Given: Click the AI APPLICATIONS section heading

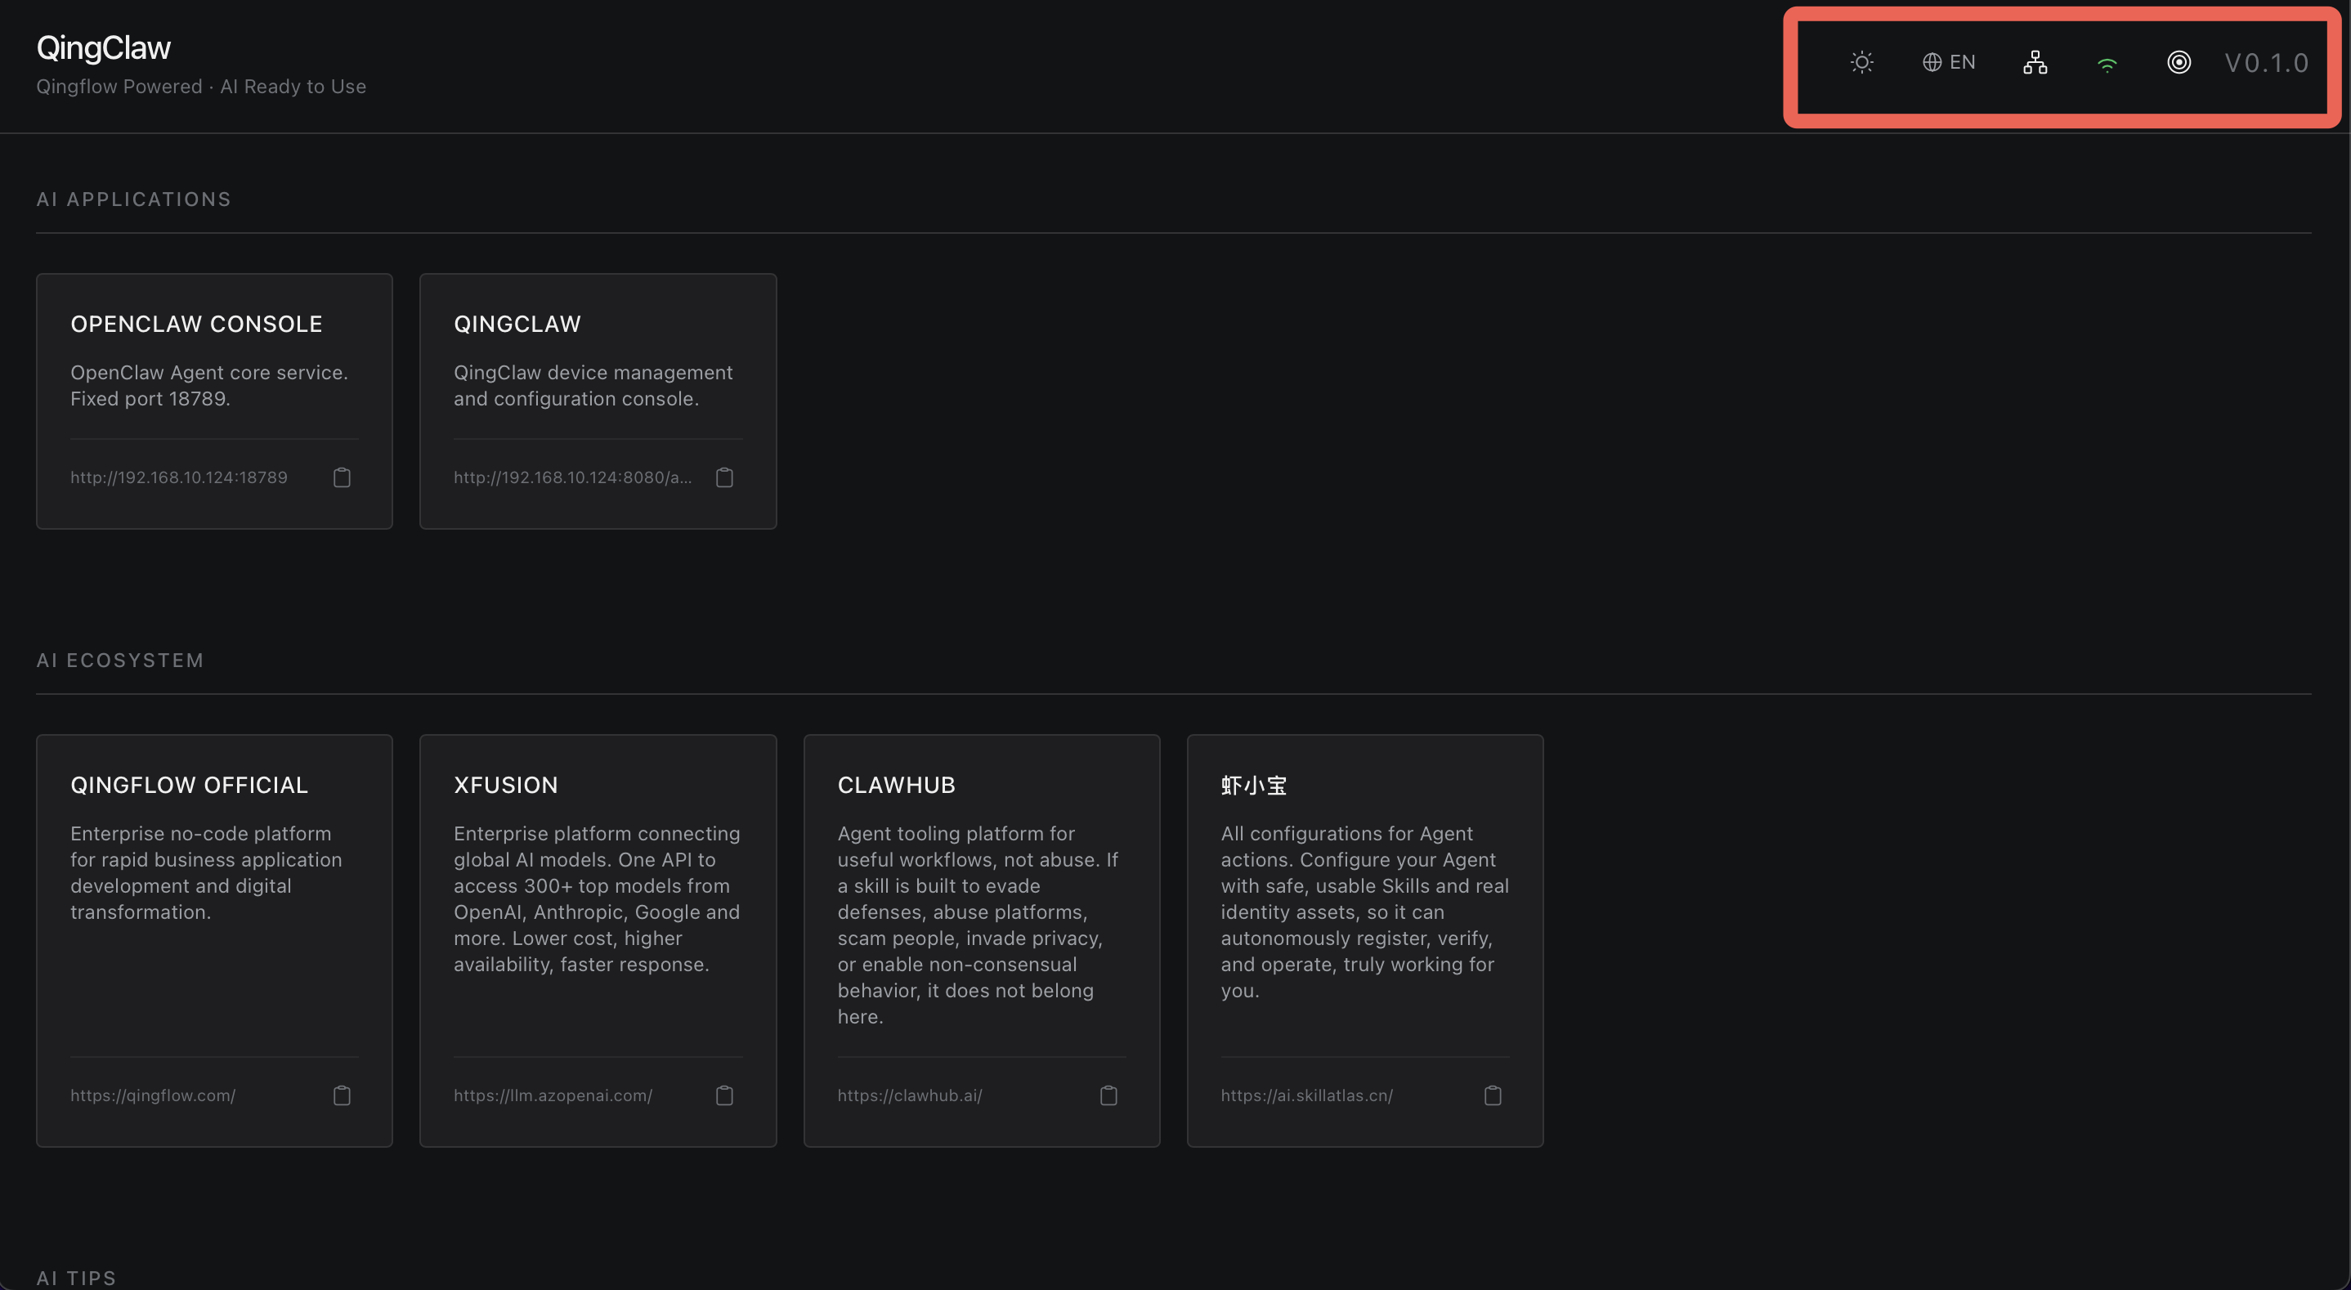Looking at the screenshot, I should [x=133, y=199].
